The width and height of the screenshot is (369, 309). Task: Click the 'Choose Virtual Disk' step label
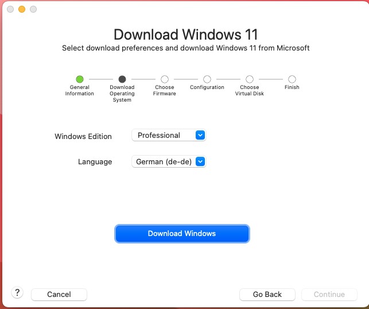(250, 90)
